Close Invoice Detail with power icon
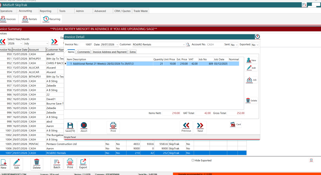The height and width of the screenshot is (175, 321). (257, 37)
